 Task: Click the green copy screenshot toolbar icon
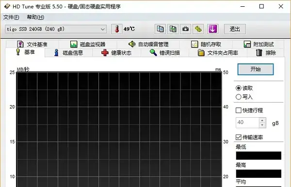click(x=173, y=29)
